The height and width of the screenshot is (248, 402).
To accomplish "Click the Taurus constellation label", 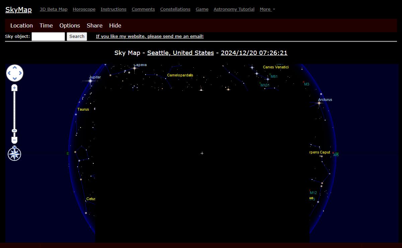I will 83,110.
